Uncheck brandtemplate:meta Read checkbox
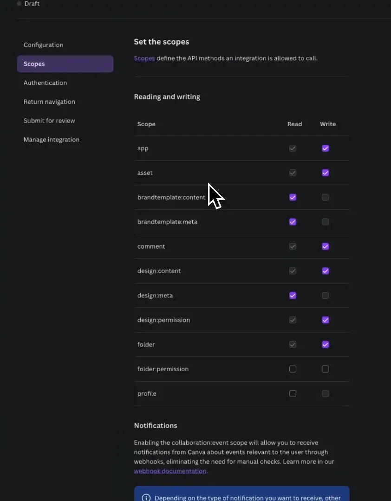391x501 pixels. tap(293, 222)
